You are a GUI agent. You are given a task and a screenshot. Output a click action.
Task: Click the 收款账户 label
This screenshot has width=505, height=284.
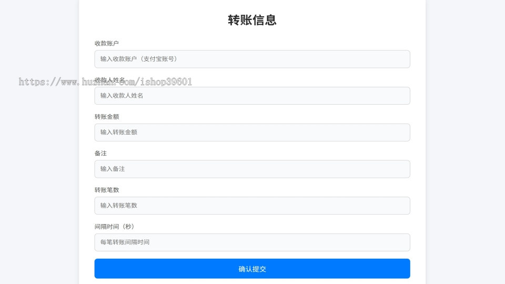(x=107, y=44)
